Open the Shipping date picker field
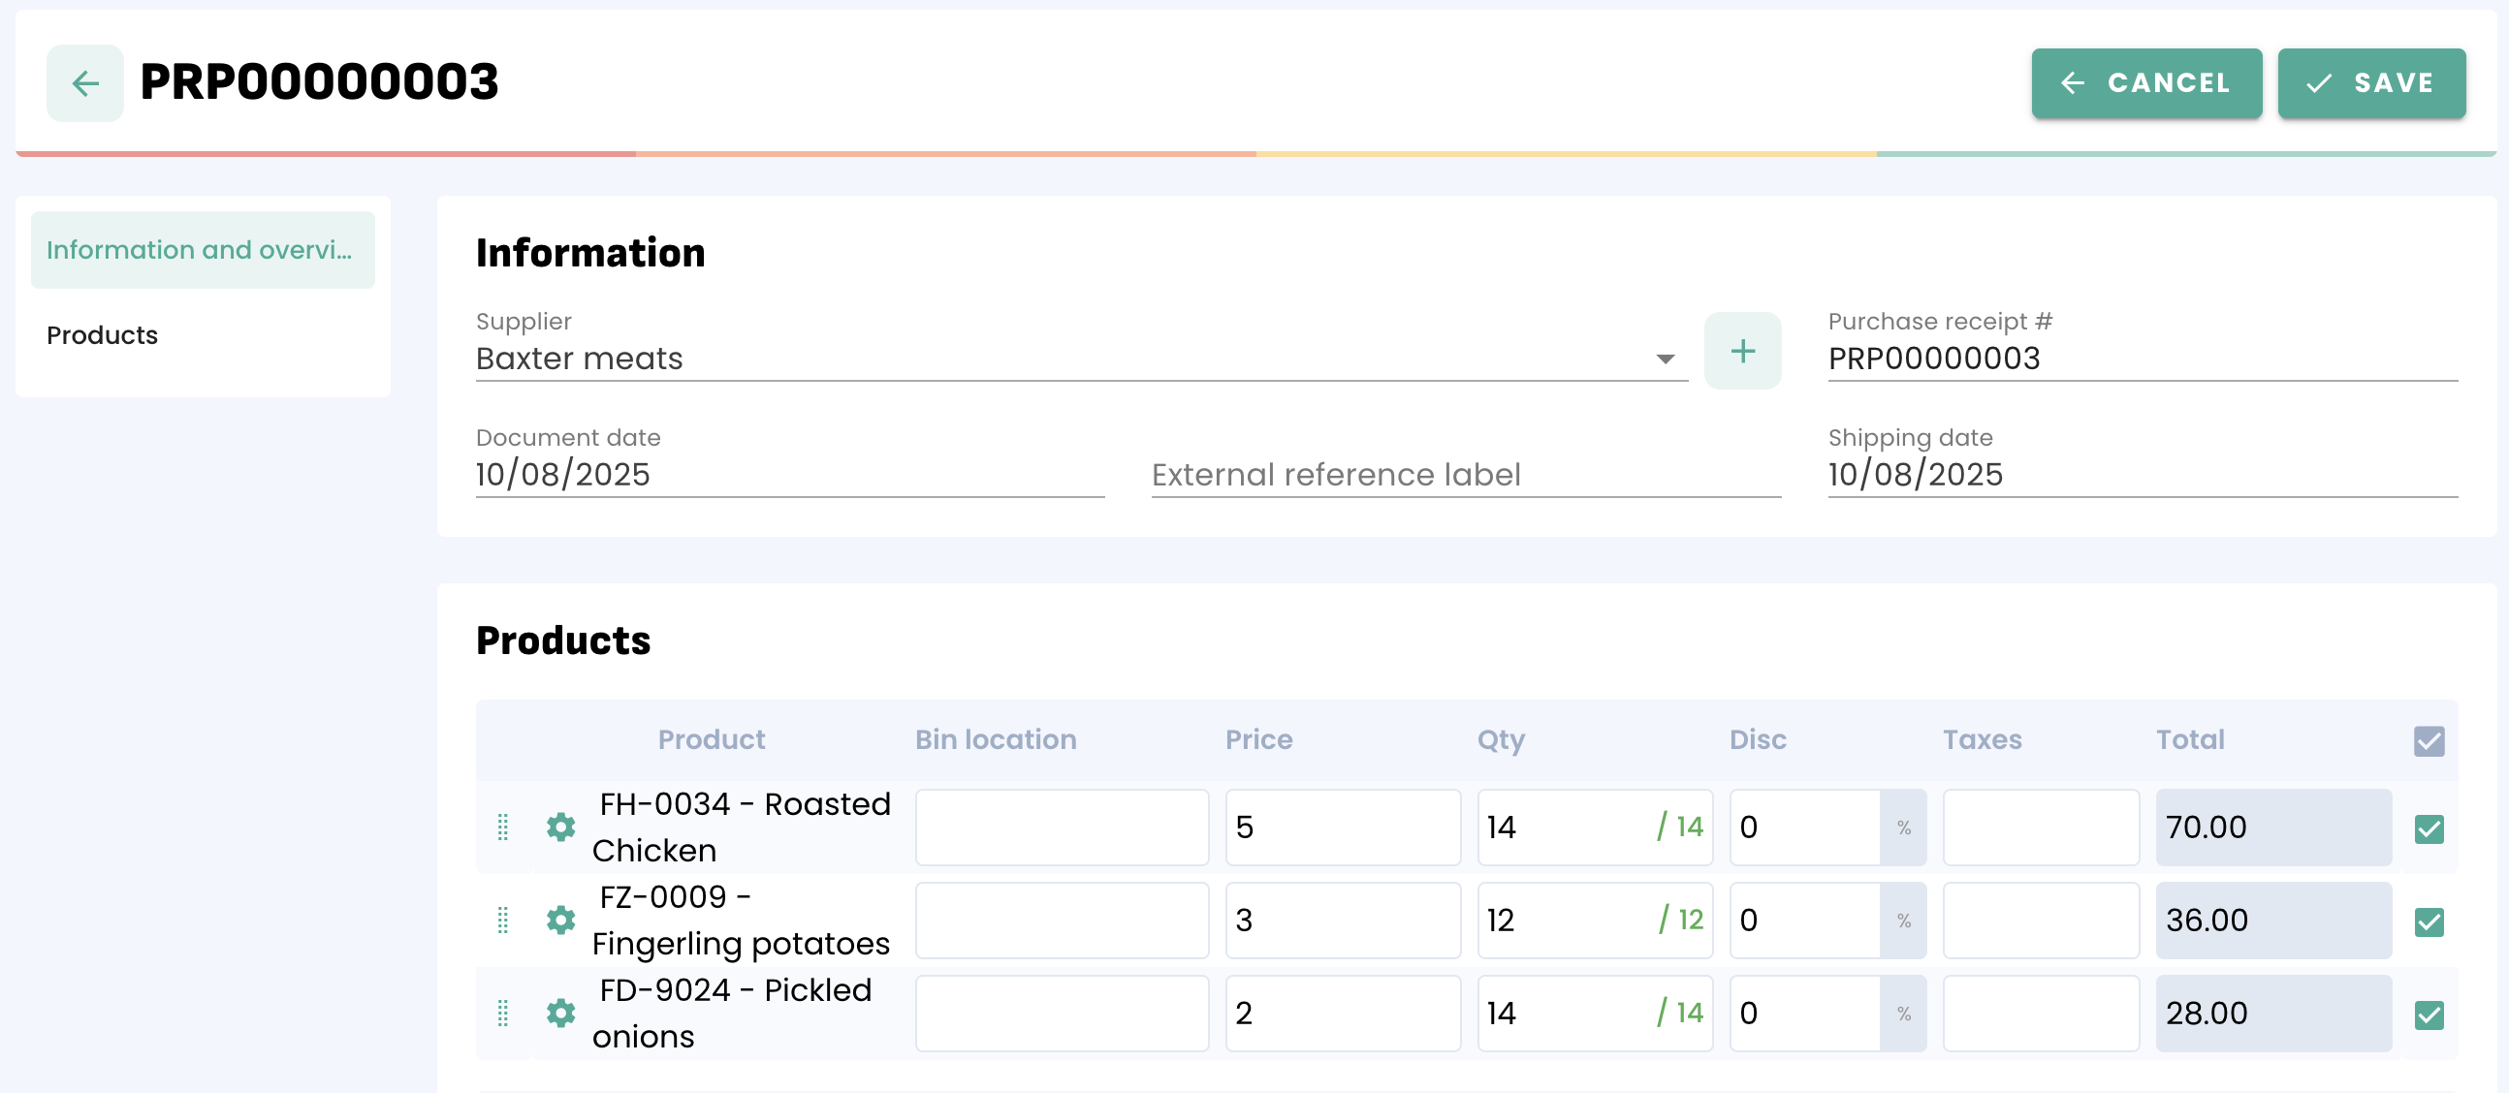This screenshot has width=2509, height=1093. [x=2141, y=475]
